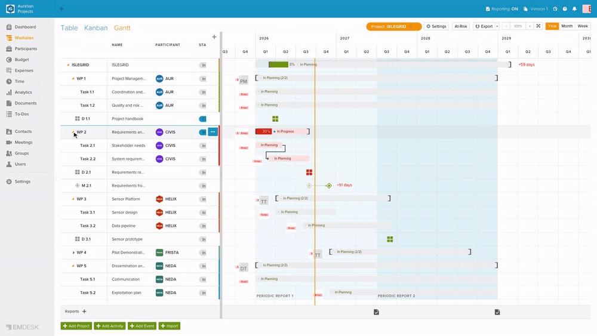Toggle status pill of ISLEGRID row
The width and height of the screenshot is (597, 336).
tap(203, 65)
